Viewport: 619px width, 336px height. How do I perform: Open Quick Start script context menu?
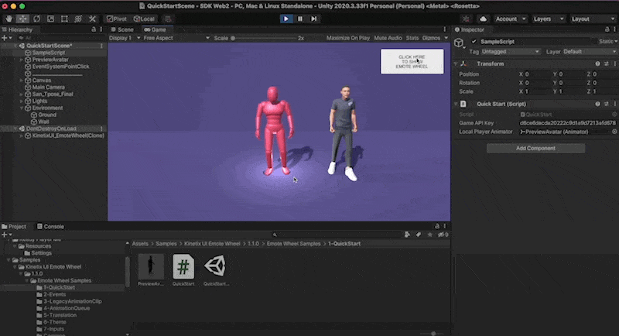coord(614,104)
